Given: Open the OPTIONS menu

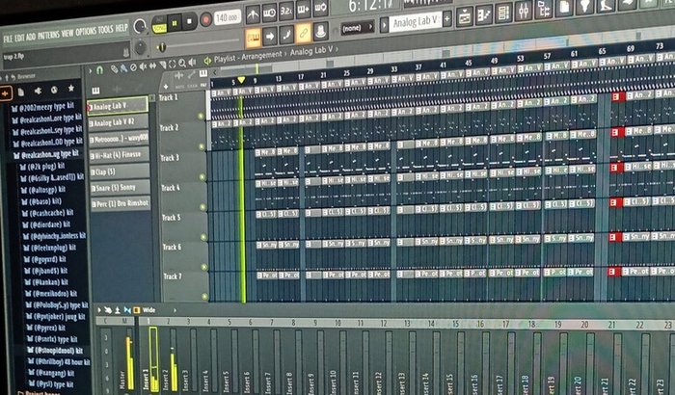Looking at the screenshot, I should (x=86, y=32).
